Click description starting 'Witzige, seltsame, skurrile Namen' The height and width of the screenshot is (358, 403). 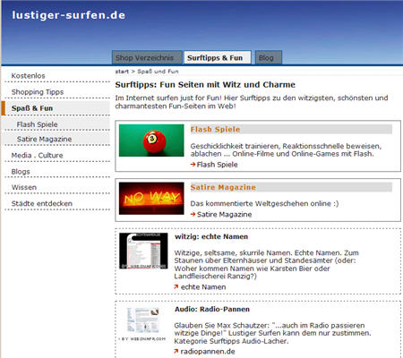click(267, 265)
